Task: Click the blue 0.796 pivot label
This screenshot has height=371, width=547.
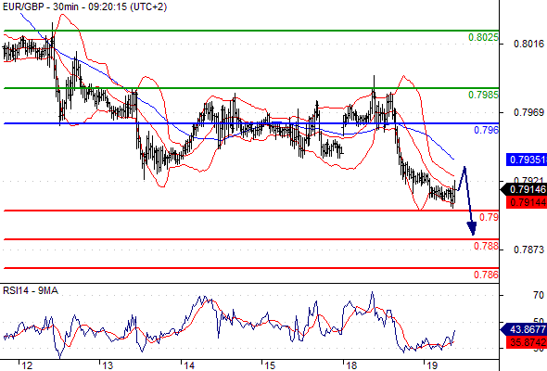Action: (x=486, y=130)
